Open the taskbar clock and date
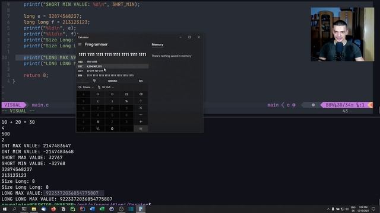This screenshot has width=380, height=213. coord(363,209)
